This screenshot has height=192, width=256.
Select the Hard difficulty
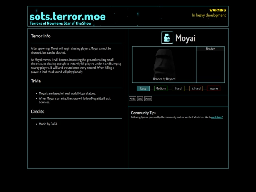tap(178, 88)
